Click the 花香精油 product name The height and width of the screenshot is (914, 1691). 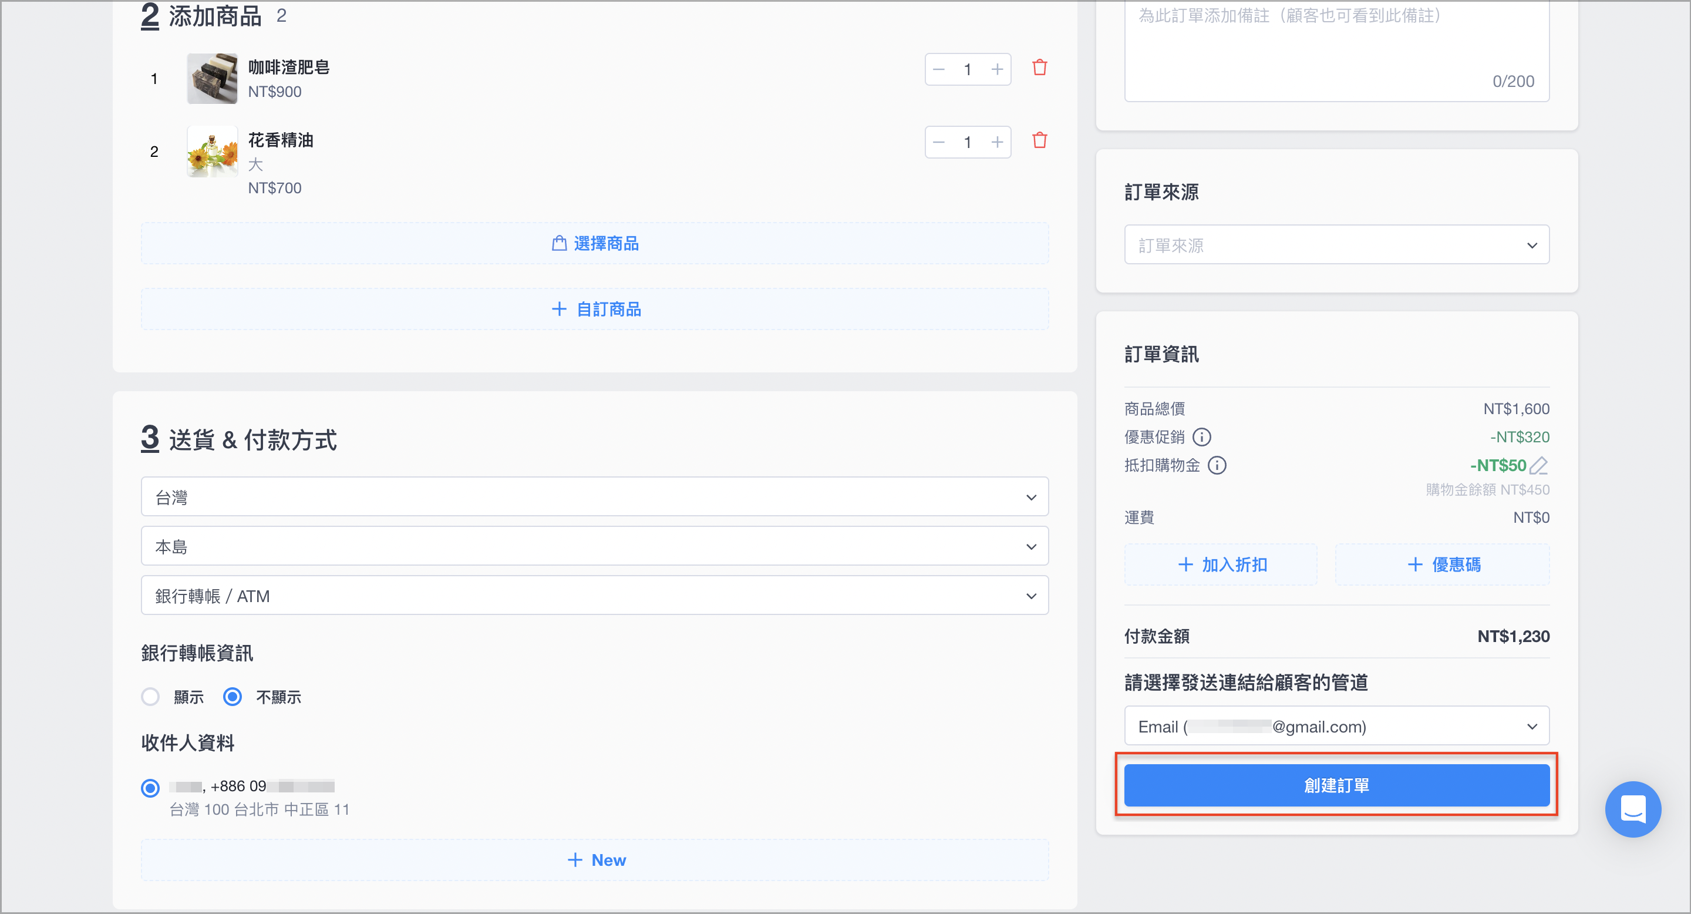280,140
